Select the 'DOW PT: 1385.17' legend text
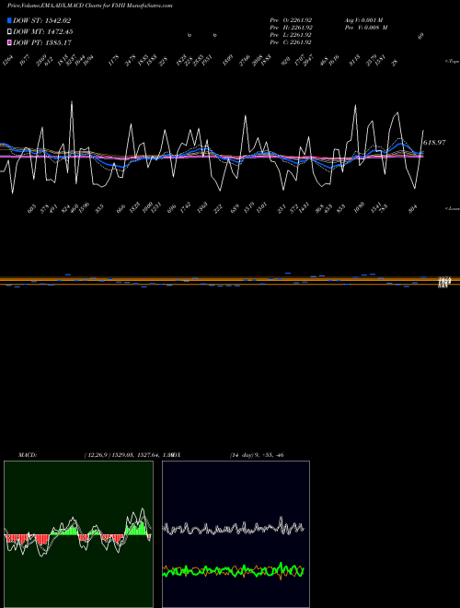 [x=42, y=42]
